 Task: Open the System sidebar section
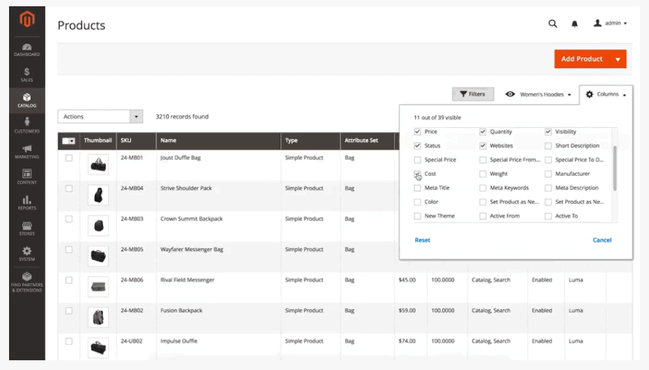27,254
